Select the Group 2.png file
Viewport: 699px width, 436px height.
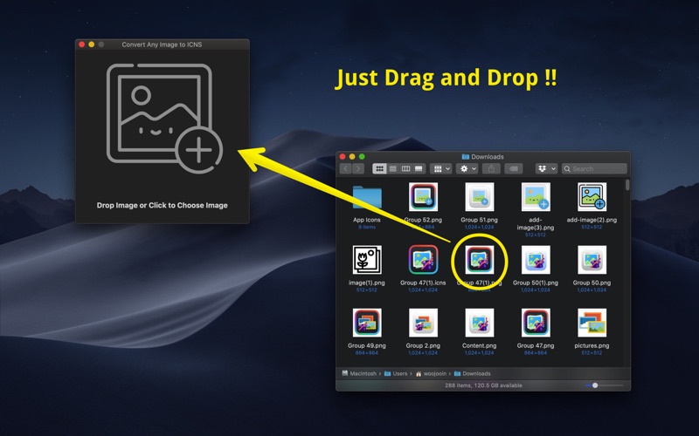(x=423, y=323)
